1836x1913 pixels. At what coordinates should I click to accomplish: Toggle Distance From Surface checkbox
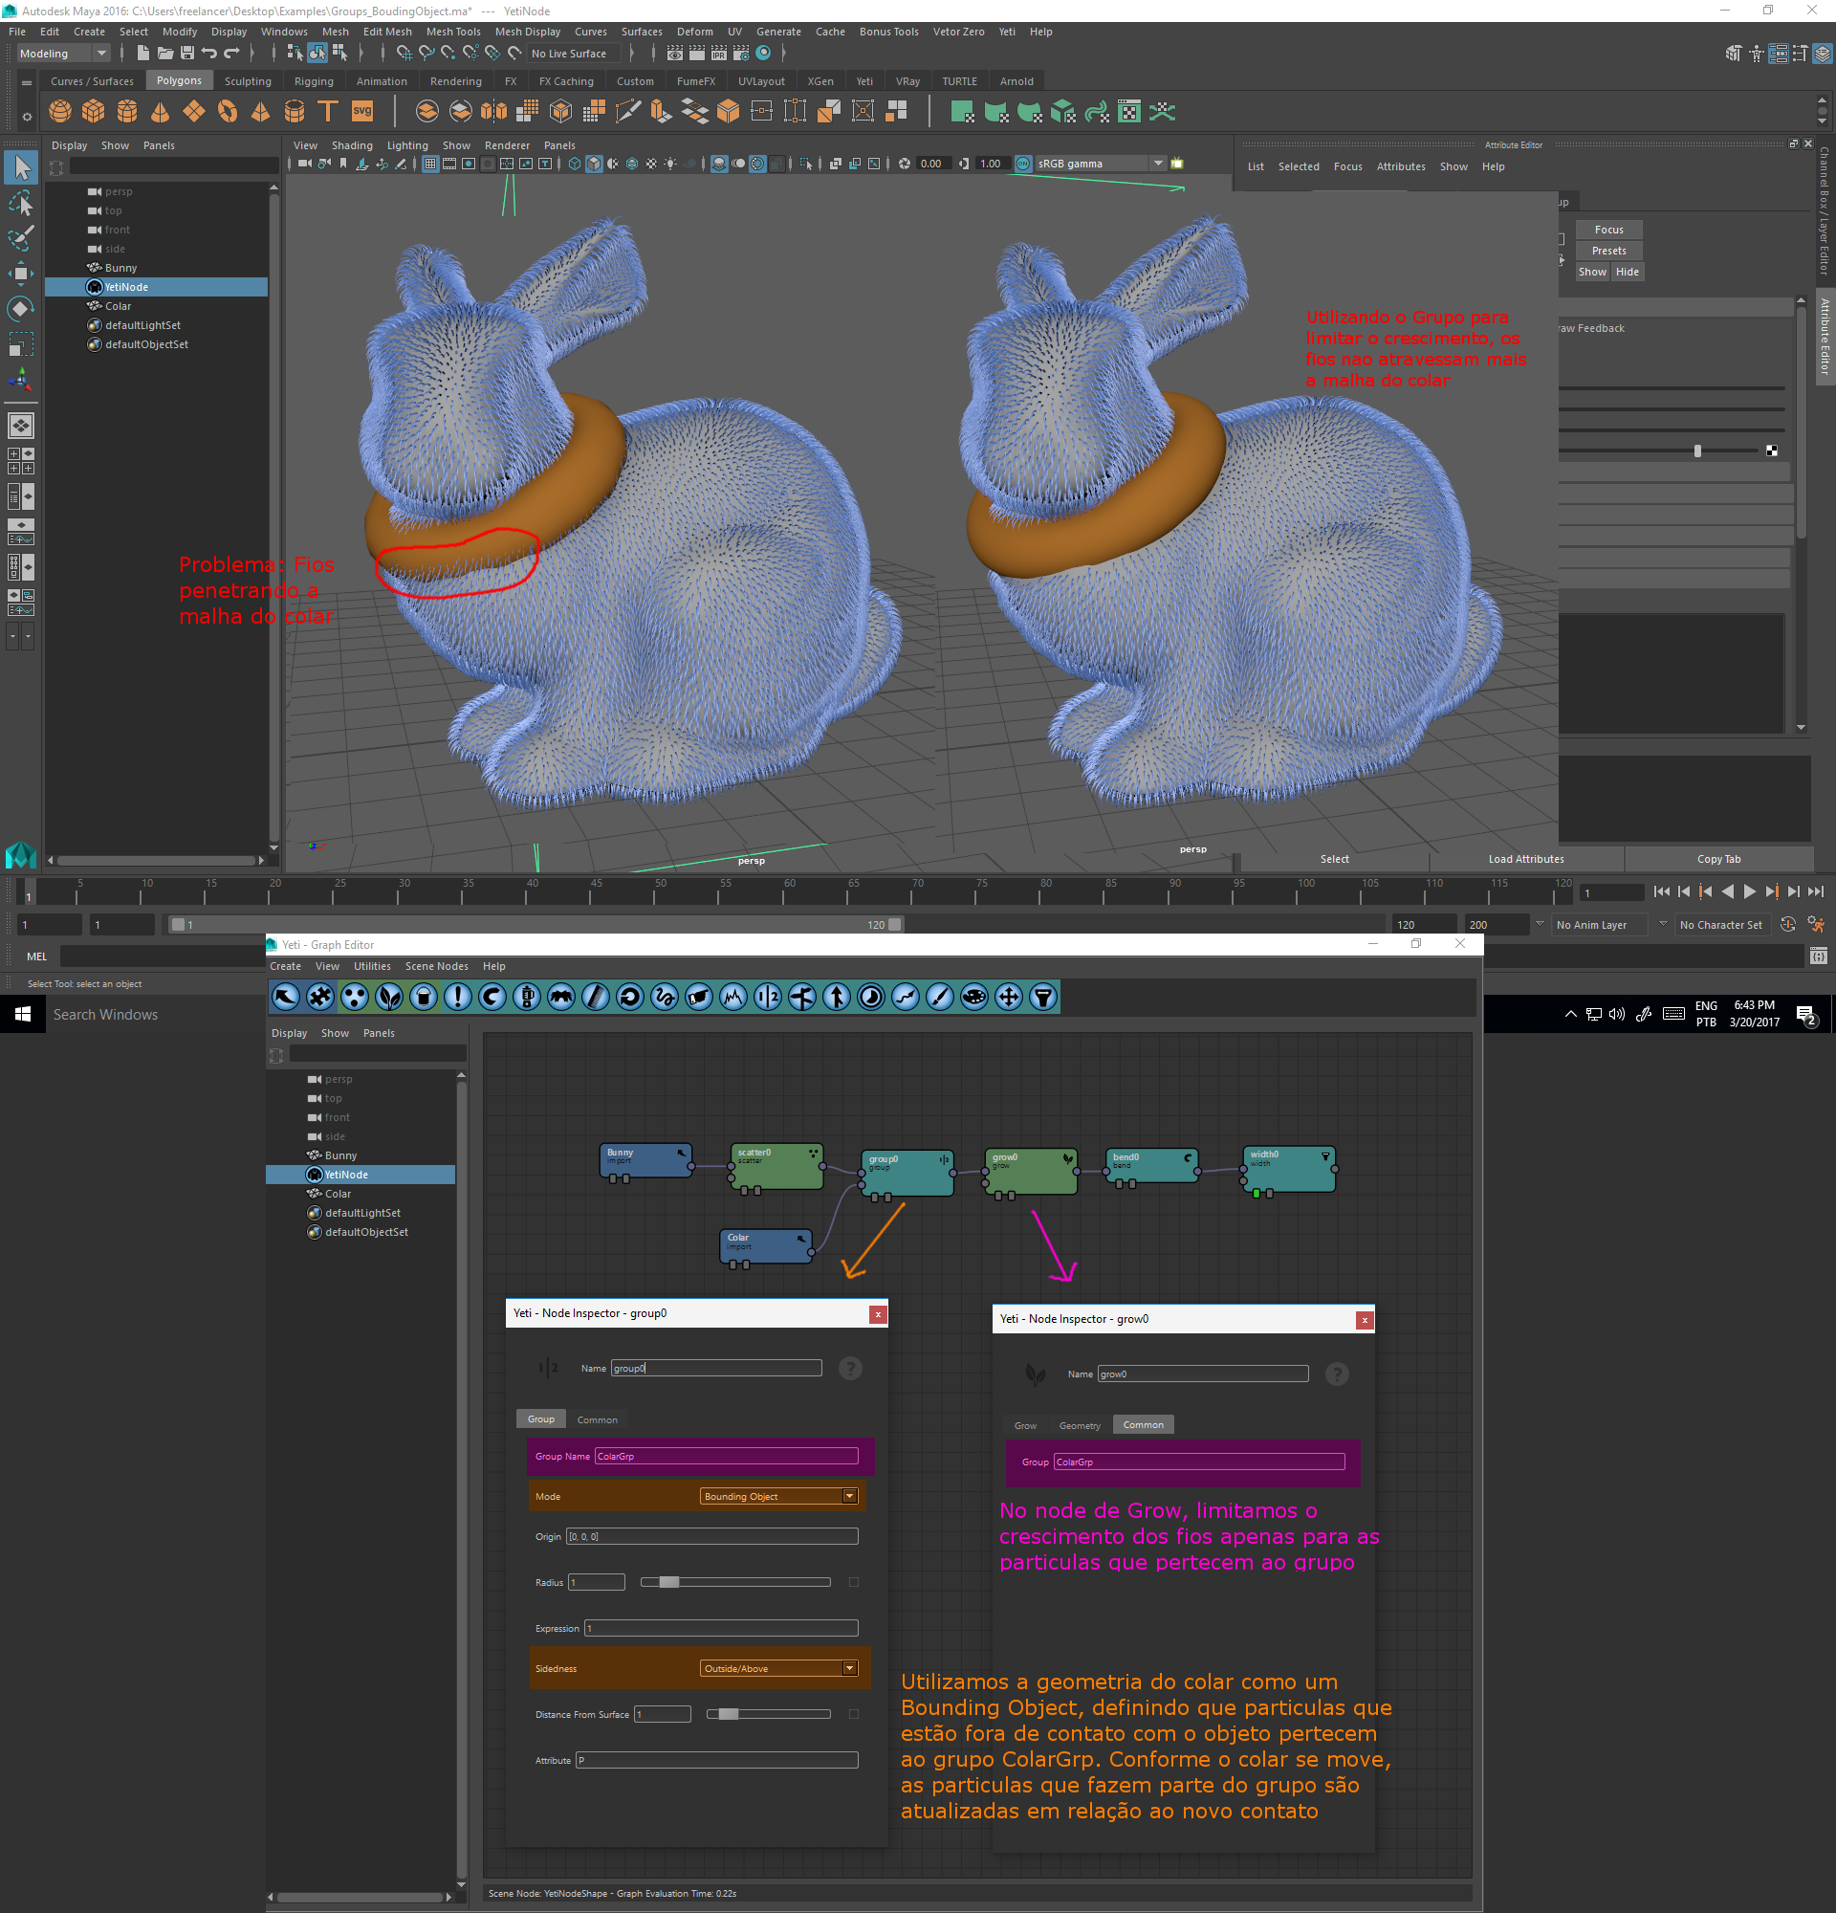pos(854,1714)
